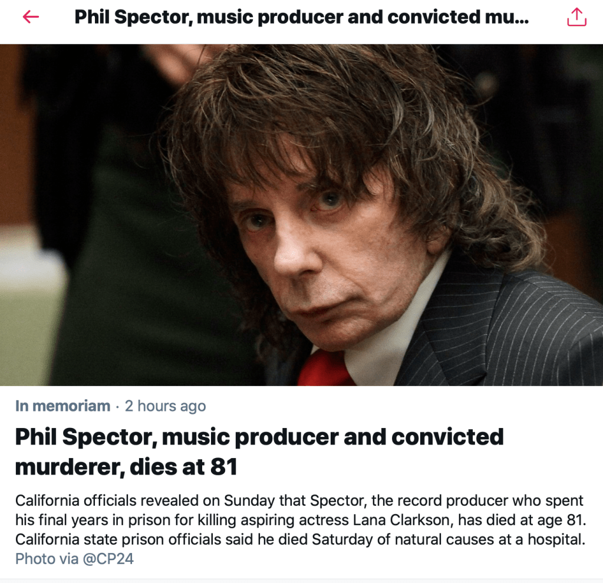
Task: Go back using the red arrow
Action: click(31, 17)
